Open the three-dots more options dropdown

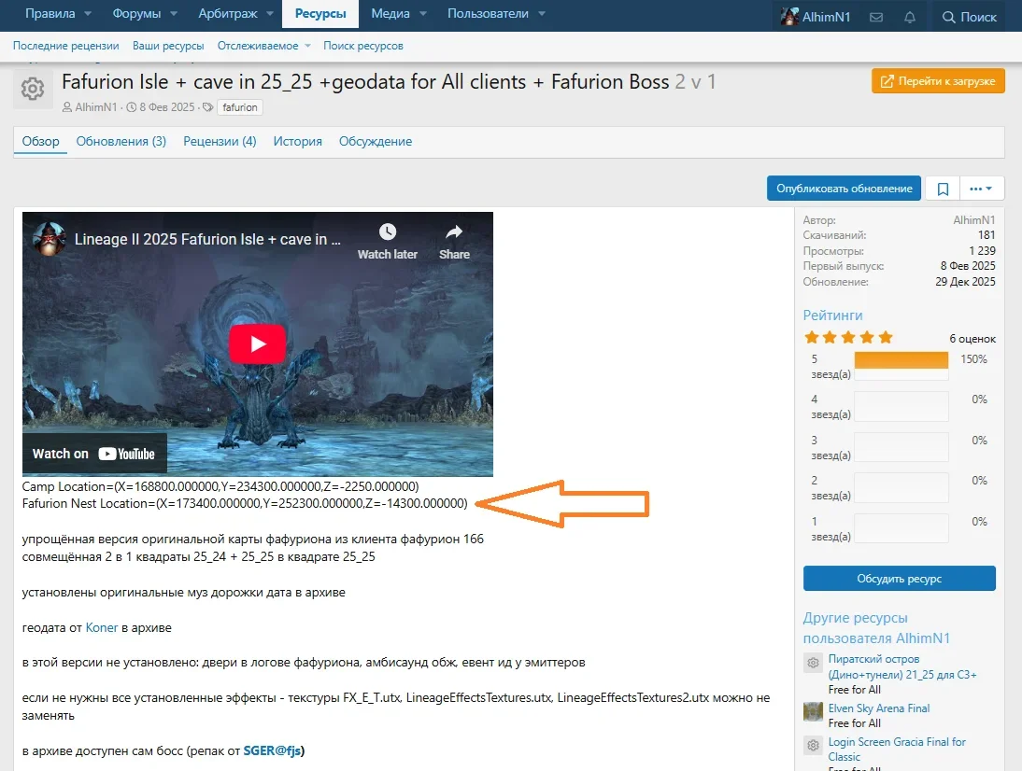coord(981,189)
